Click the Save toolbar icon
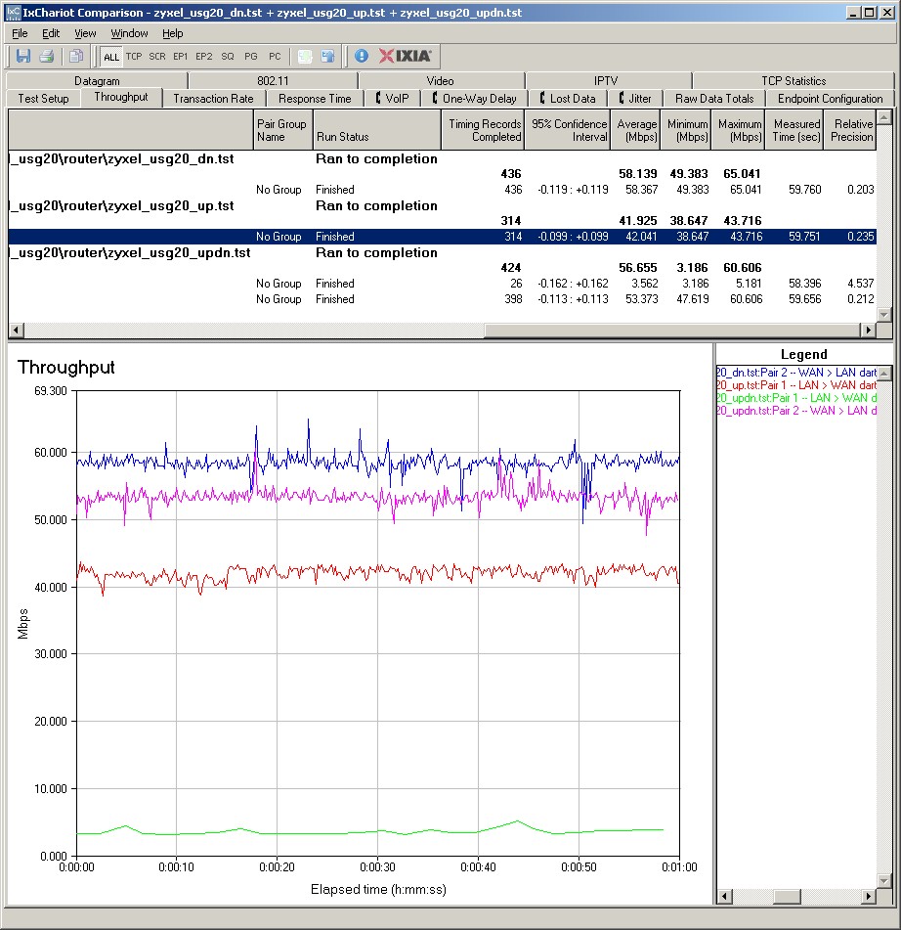Screen dimensions: 901x930 pos(23,57)
